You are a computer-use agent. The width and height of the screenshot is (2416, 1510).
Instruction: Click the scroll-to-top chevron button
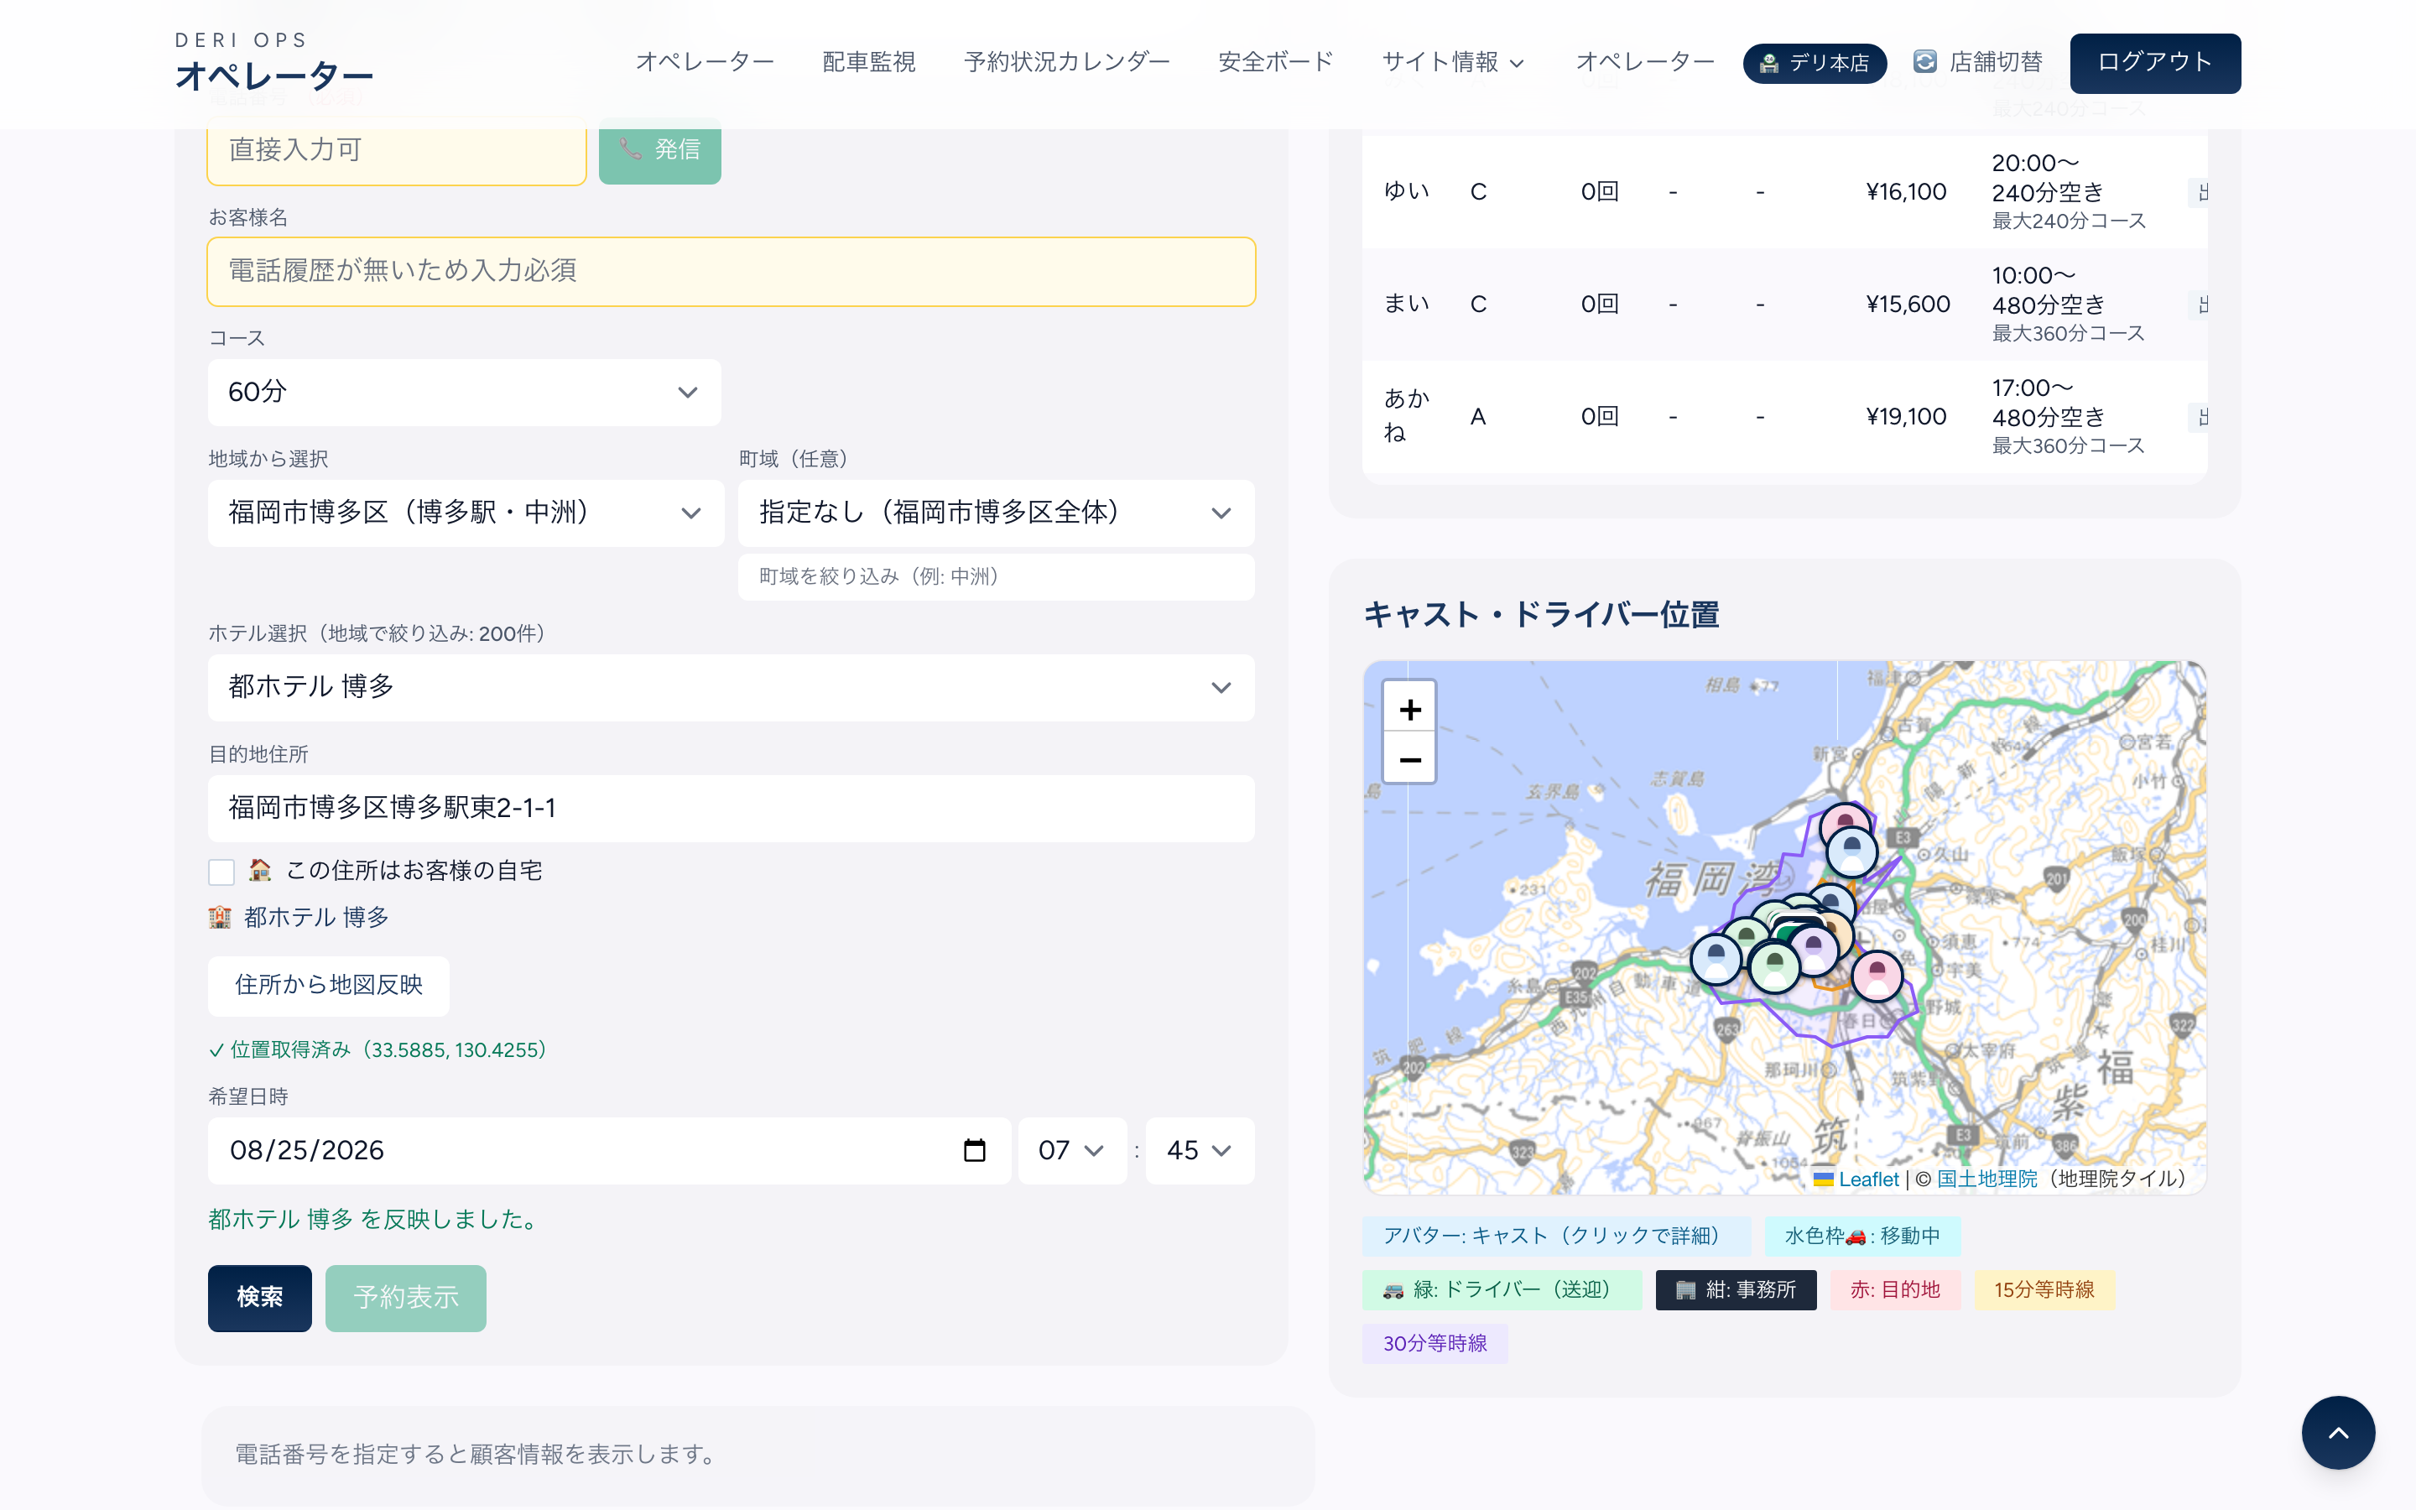[x=2337, y=1431]
